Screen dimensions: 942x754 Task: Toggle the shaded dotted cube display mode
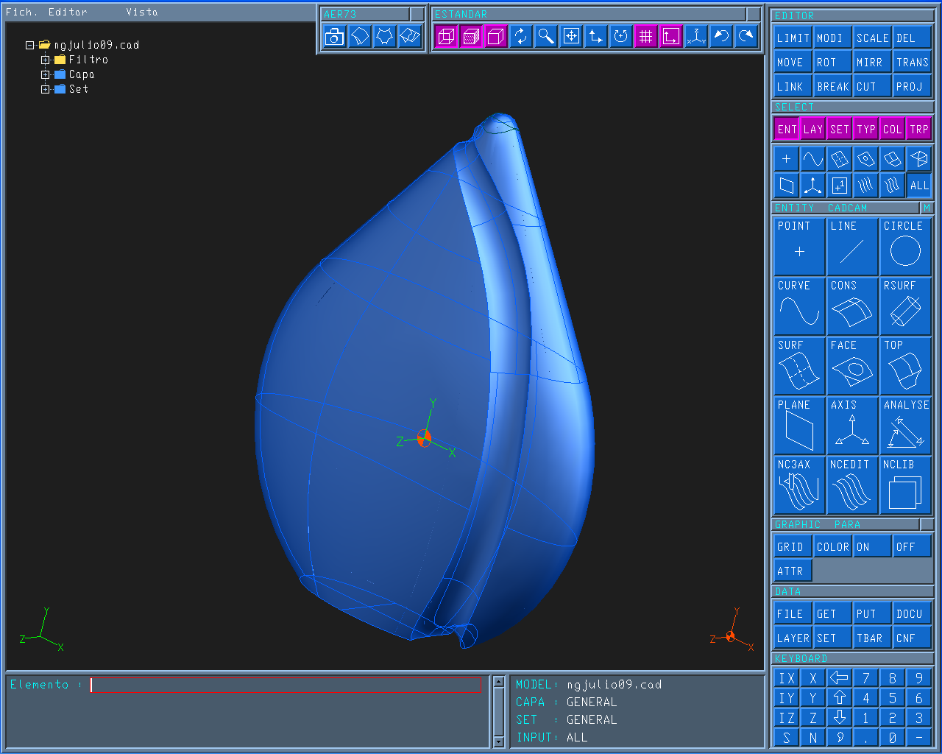(x=472, y=36)
